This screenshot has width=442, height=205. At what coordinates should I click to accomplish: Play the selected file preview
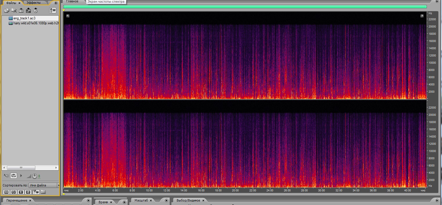[21, 176]
